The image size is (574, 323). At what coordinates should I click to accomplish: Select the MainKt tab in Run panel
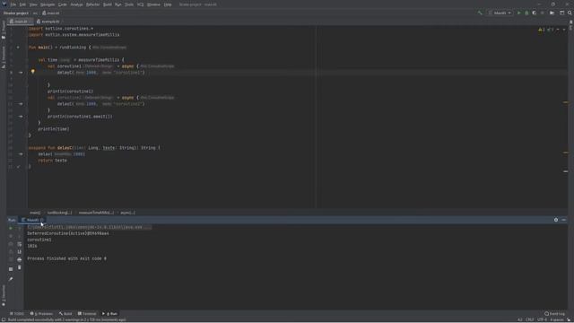click(x=32, y=220)
